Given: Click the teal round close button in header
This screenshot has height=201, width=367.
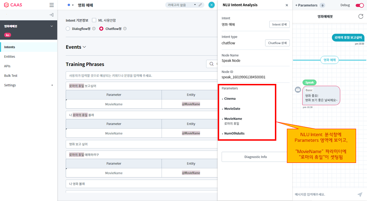Looking at the screenshot, I should (211, 5).
